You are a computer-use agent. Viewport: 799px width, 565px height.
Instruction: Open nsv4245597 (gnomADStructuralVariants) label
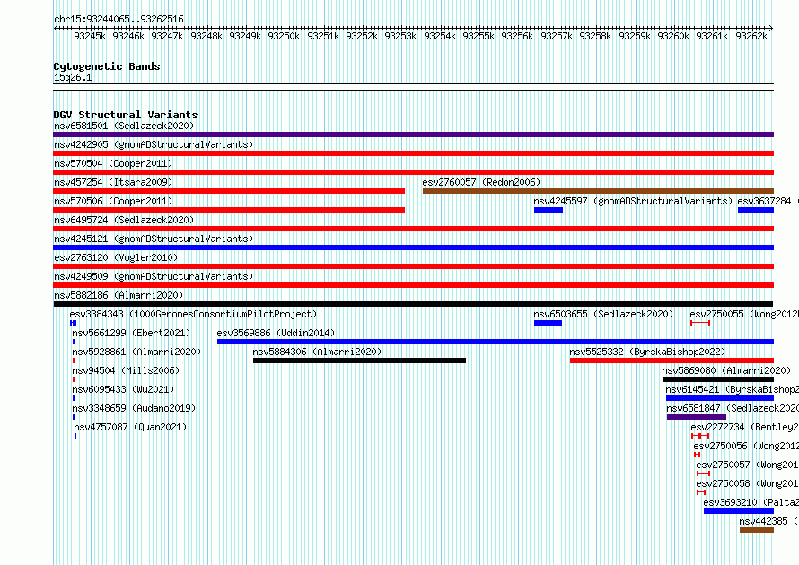pyautogui.click(x=633, y=201)
